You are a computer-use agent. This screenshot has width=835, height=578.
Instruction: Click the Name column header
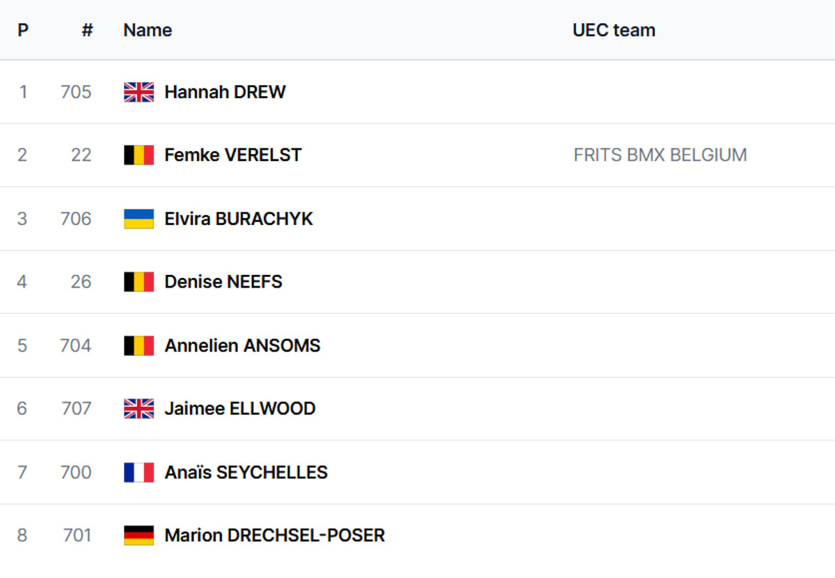tap(148, 30)
